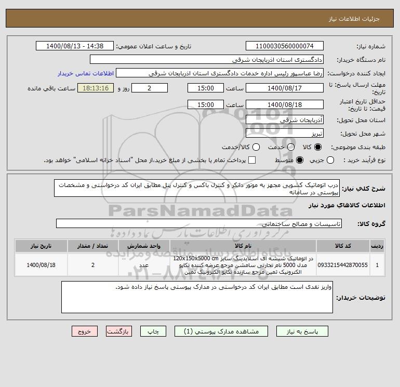The height and width of the screenshot is (387, 400).
Task: Choose the متوسط purchase type radio
Action: point(300,160)
